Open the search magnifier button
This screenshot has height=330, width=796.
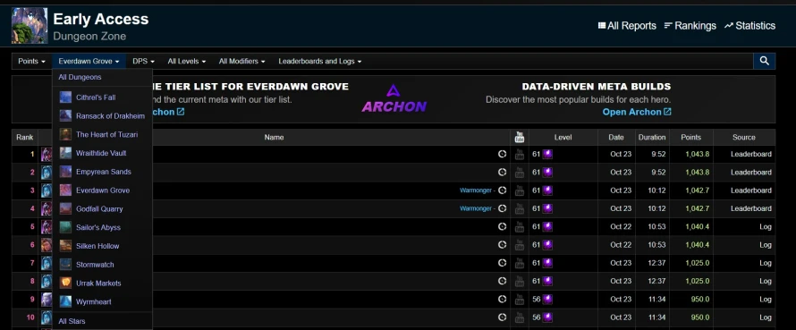(764, 61)
